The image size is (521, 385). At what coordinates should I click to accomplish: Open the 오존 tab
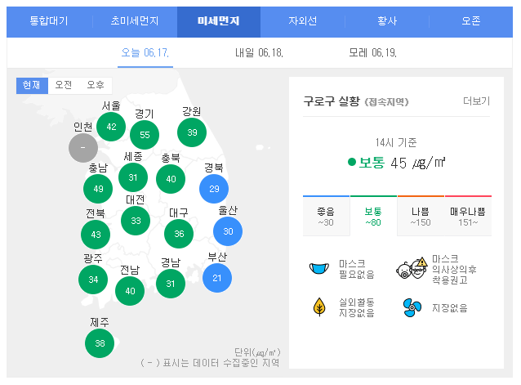[x=471, y=21]
